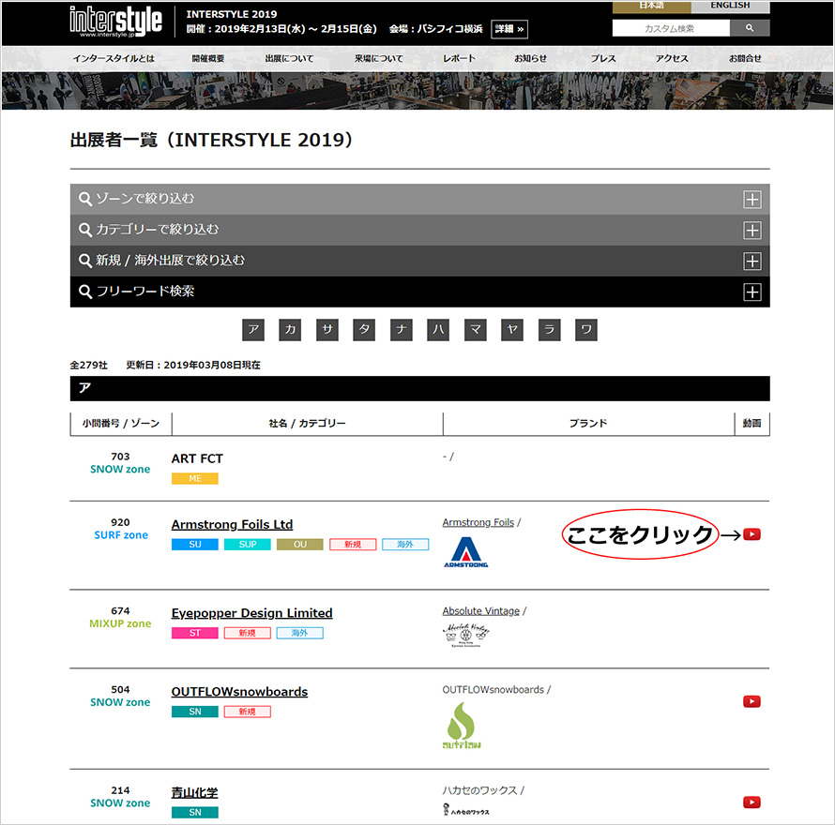Click the Interstyle logo
The image size is (835, 825).
coord(115,22)
